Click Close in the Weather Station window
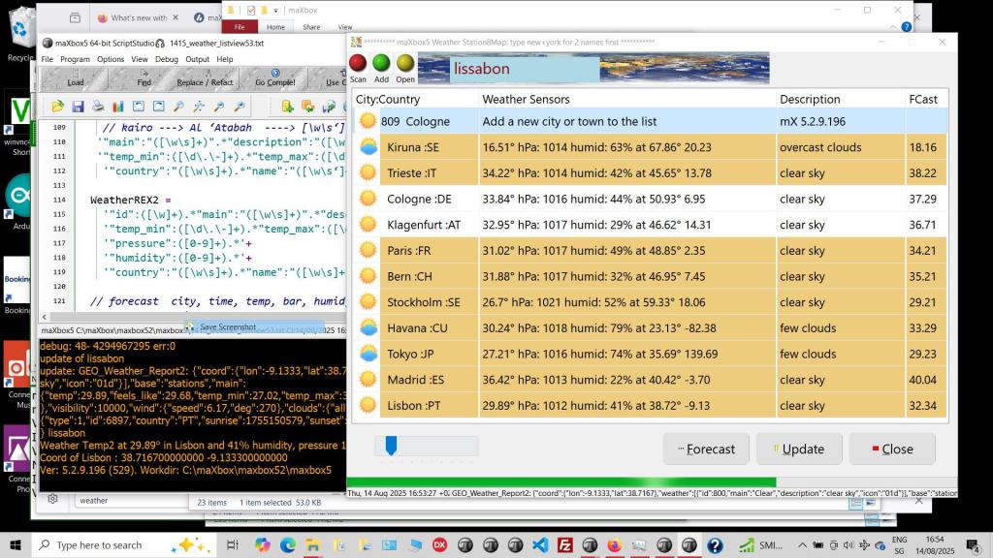Viewport: 993px width, 558px height. coord(891,449)
